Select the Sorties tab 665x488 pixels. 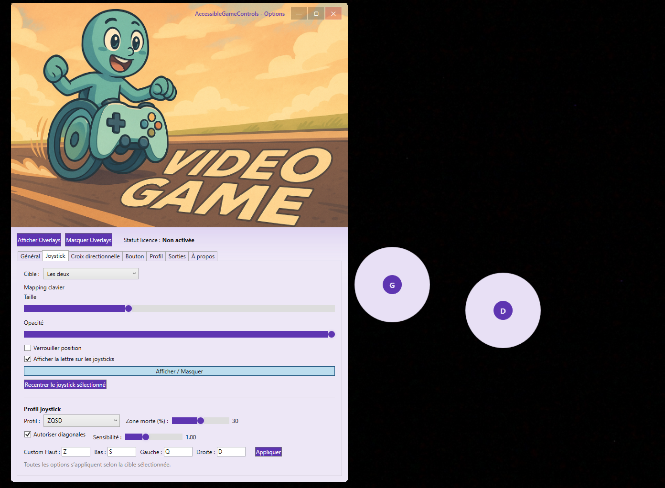pyautogui.click(x=177, y=256)
